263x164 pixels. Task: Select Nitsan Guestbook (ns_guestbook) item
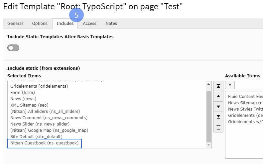pyautogui.click(x=45, y=143)
